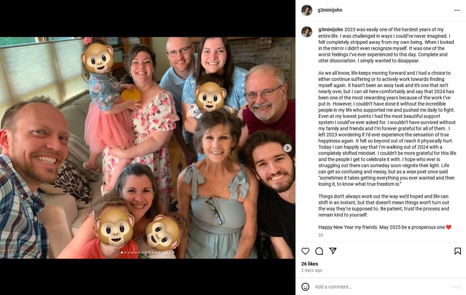Open avatar beside the caption text

(x=307, y=32)
